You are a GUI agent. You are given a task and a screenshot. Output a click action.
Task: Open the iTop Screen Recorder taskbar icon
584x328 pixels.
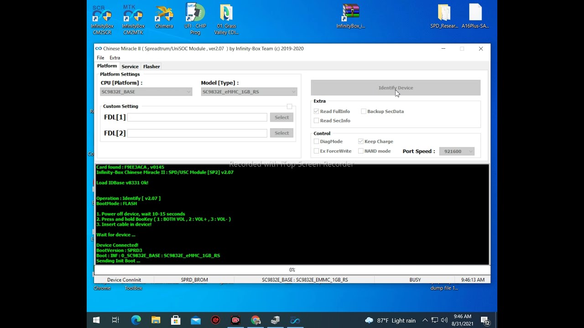coord(235,320)
